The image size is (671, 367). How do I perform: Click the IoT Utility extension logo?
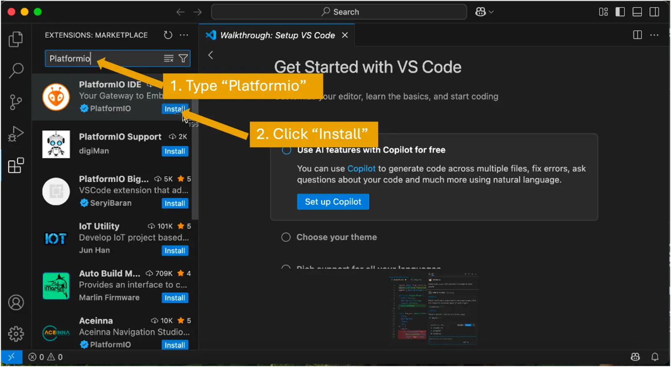click(x=56, y=239)
